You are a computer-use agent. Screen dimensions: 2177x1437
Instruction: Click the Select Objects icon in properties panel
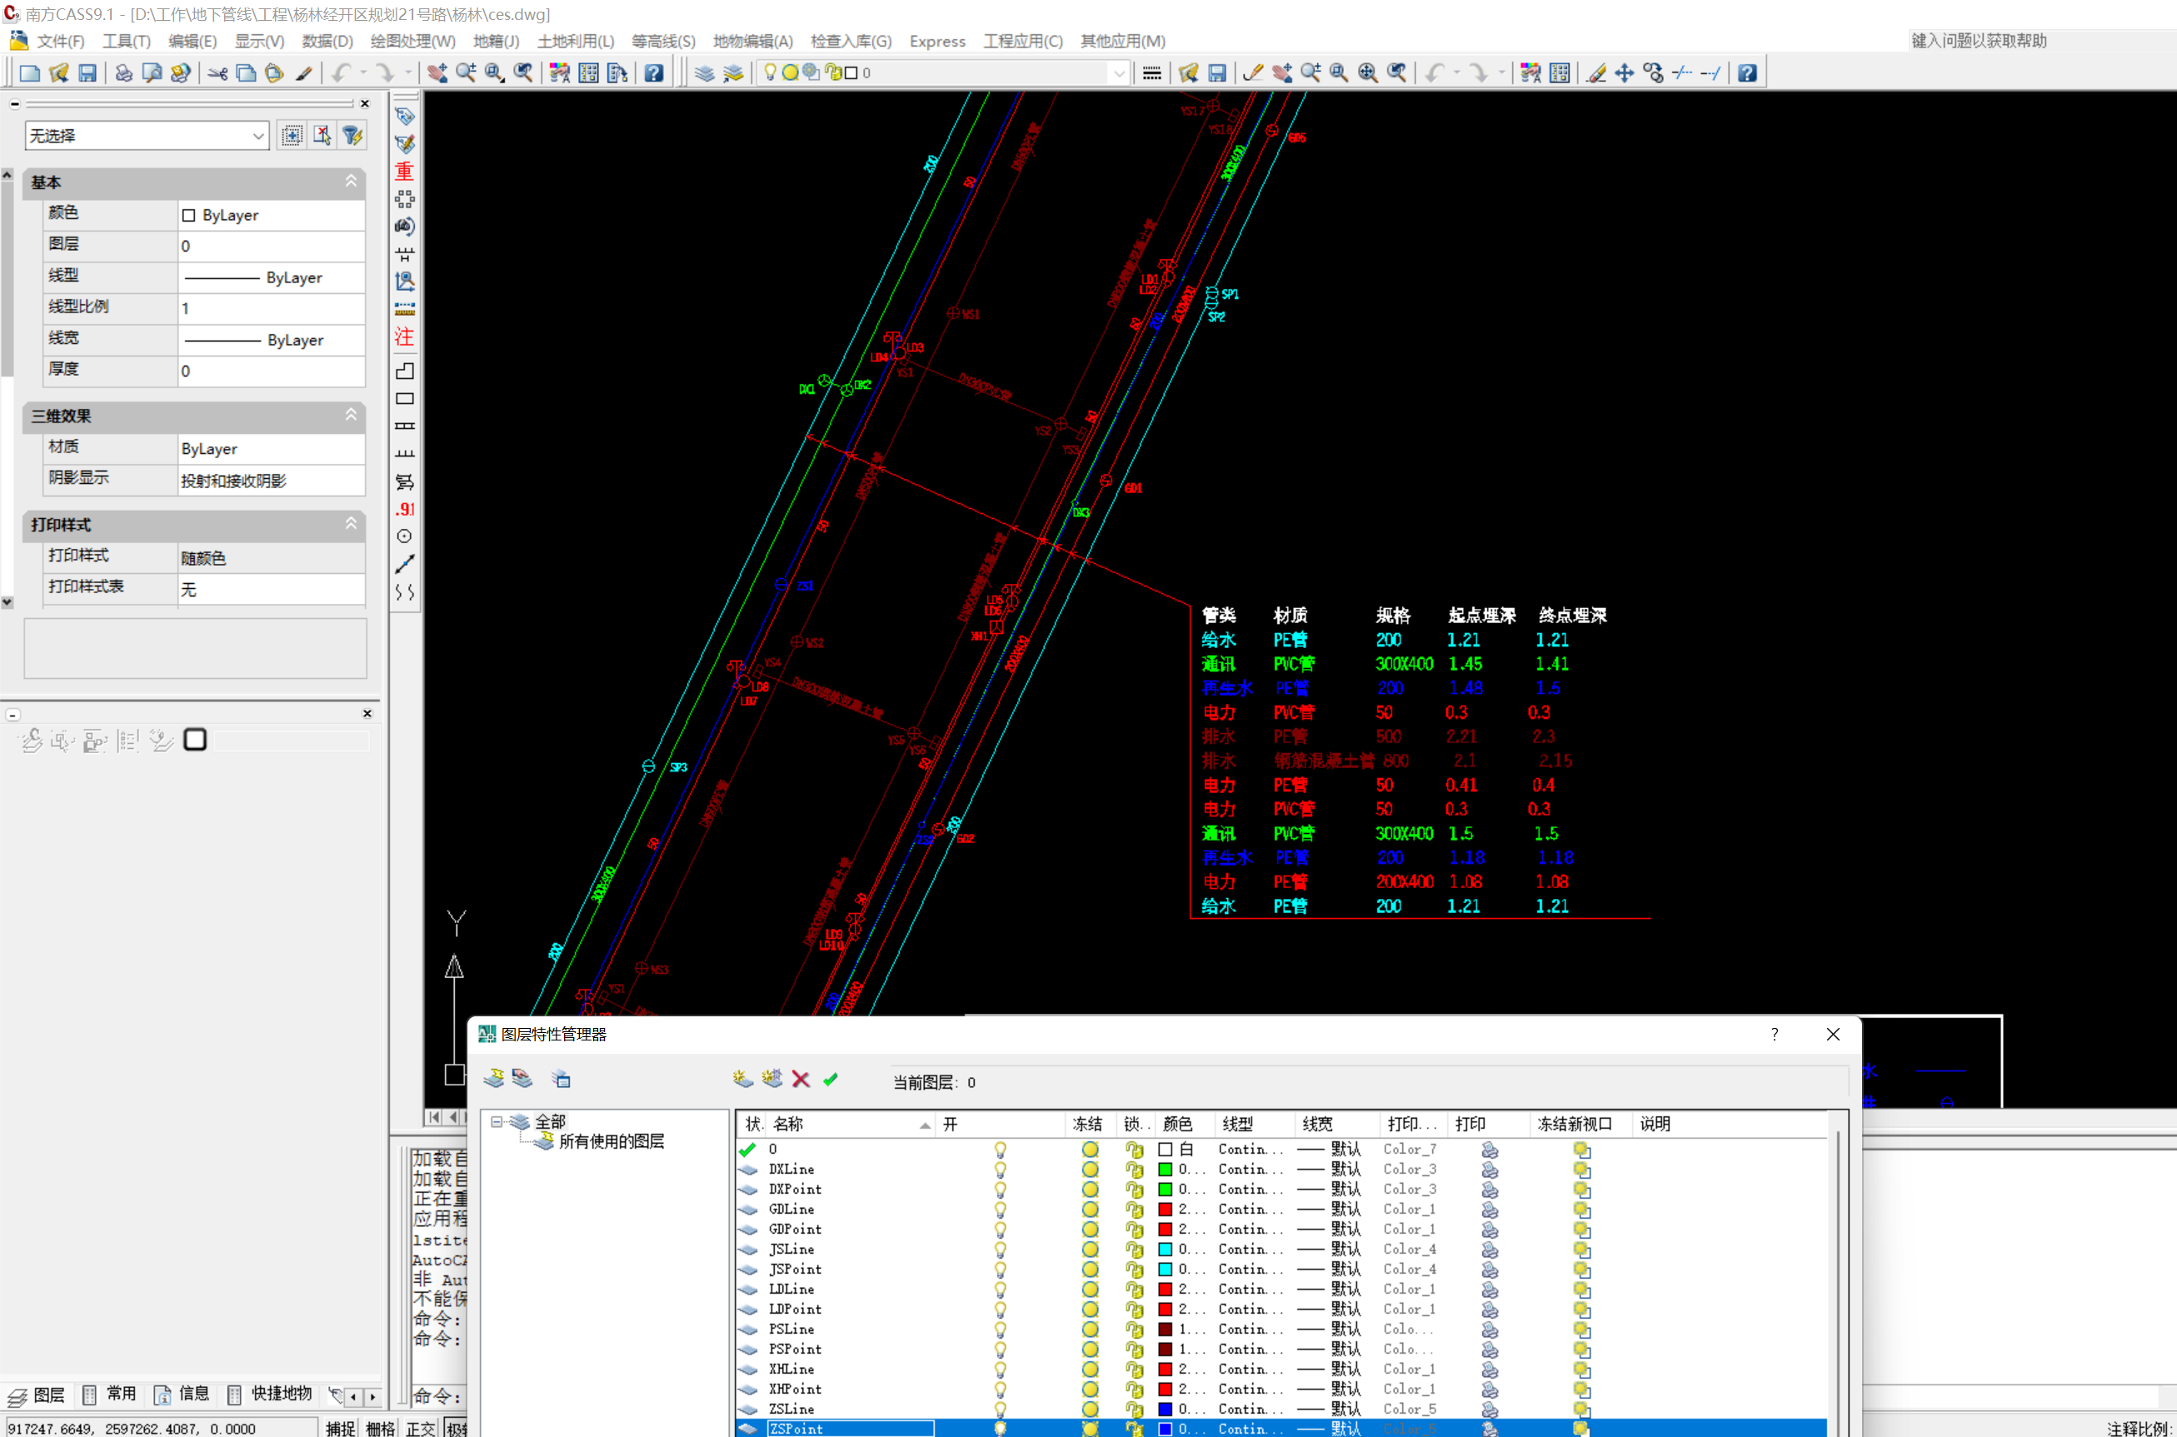coord(322,136)
